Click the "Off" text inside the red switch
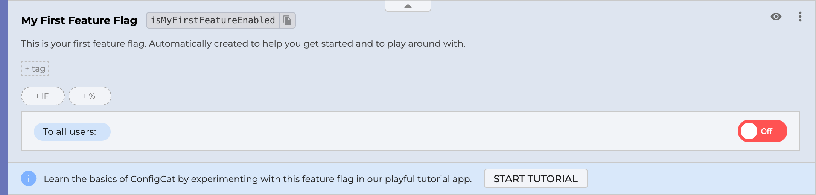The height and width of the screenshot is (195, 816). coord(767,131)
